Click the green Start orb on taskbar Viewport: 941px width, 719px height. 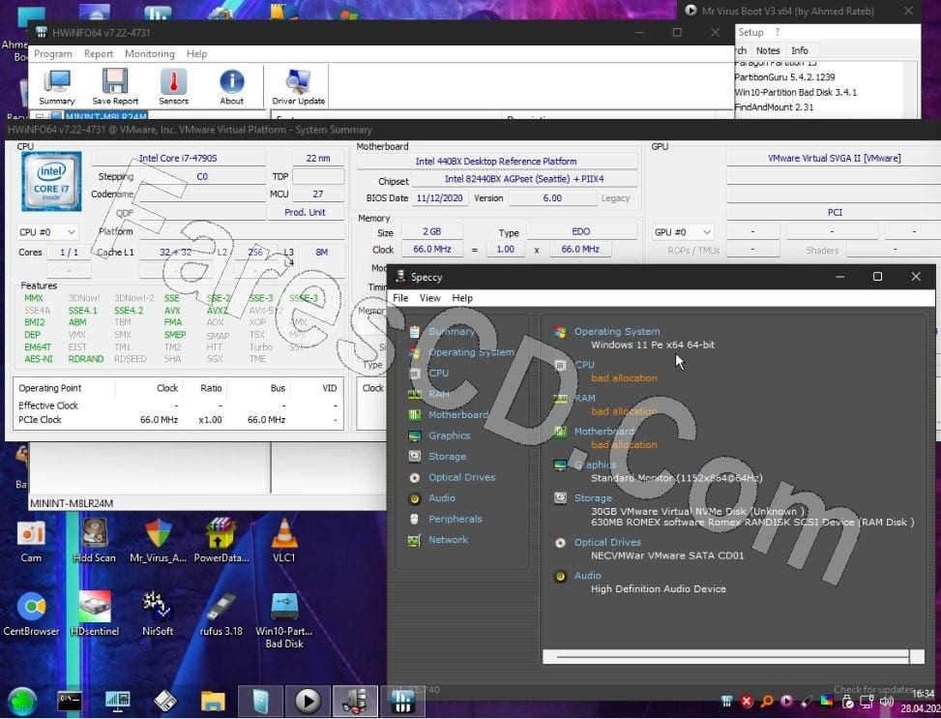(x=22, y=701)
